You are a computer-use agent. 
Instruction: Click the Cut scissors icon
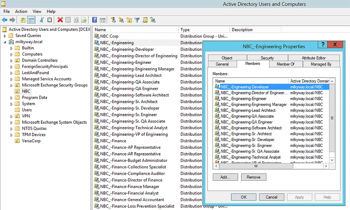42,20
